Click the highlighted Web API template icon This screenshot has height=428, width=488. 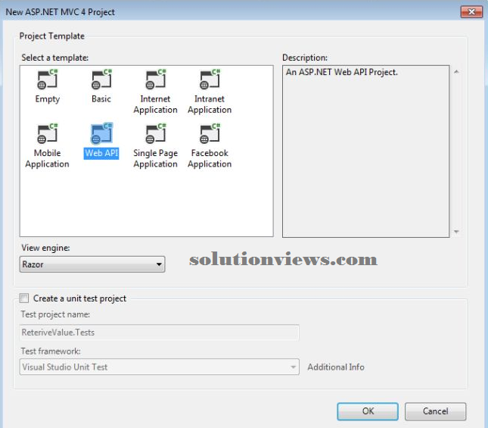pos(101,133)
